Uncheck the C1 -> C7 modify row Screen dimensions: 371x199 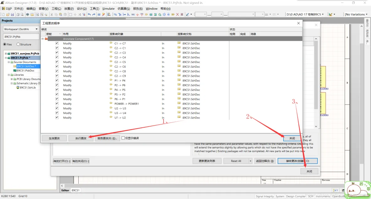[x=57, y=43]
